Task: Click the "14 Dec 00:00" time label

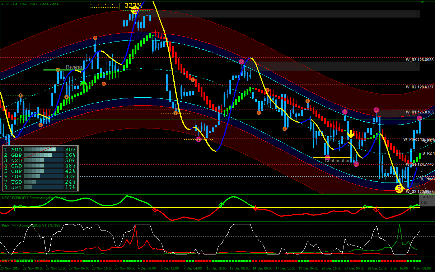Action: (262, 268)
